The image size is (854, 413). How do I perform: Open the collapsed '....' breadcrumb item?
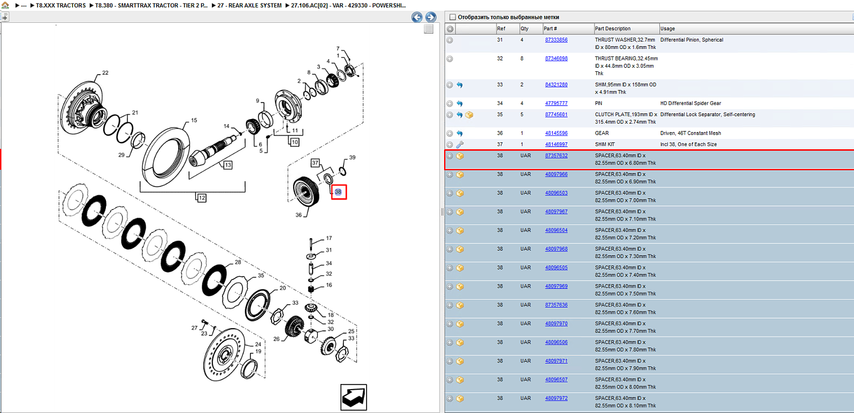[24, 5]
